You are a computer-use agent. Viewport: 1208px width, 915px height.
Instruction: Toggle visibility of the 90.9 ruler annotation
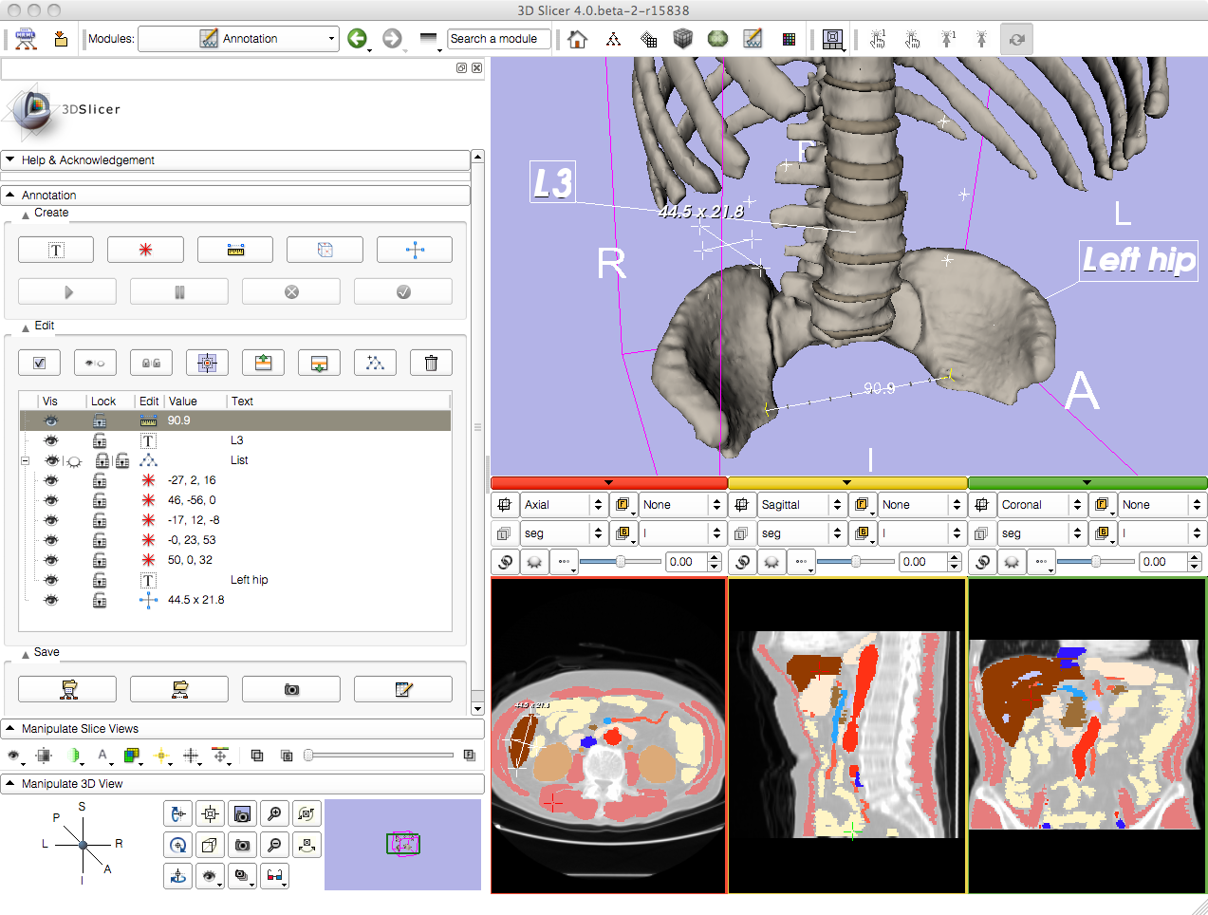[x=51, y=420]
